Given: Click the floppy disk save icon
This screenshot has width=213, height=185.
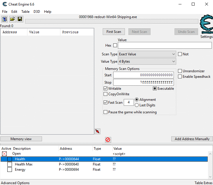Looking at the screenshot, I should coord(20,19).
